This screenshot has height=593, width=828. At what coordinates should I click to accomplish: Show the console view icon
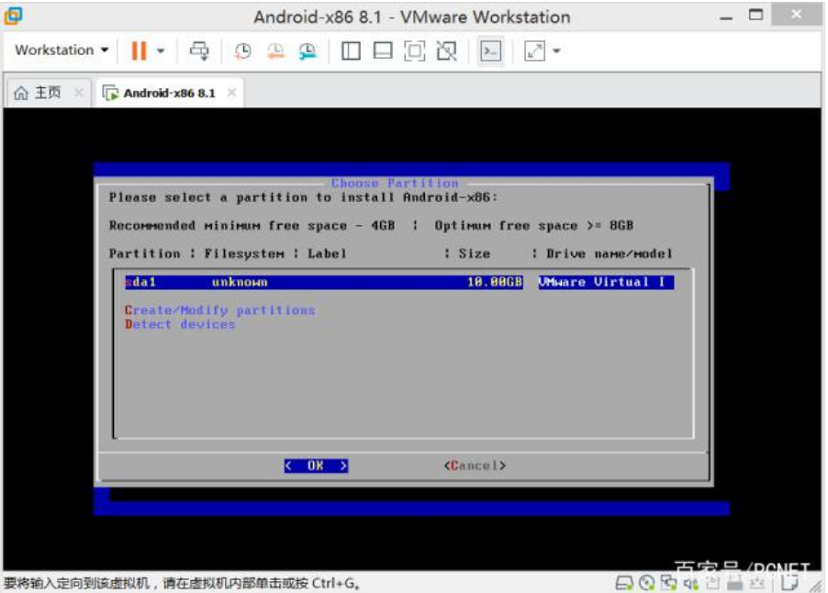(490, 51)
